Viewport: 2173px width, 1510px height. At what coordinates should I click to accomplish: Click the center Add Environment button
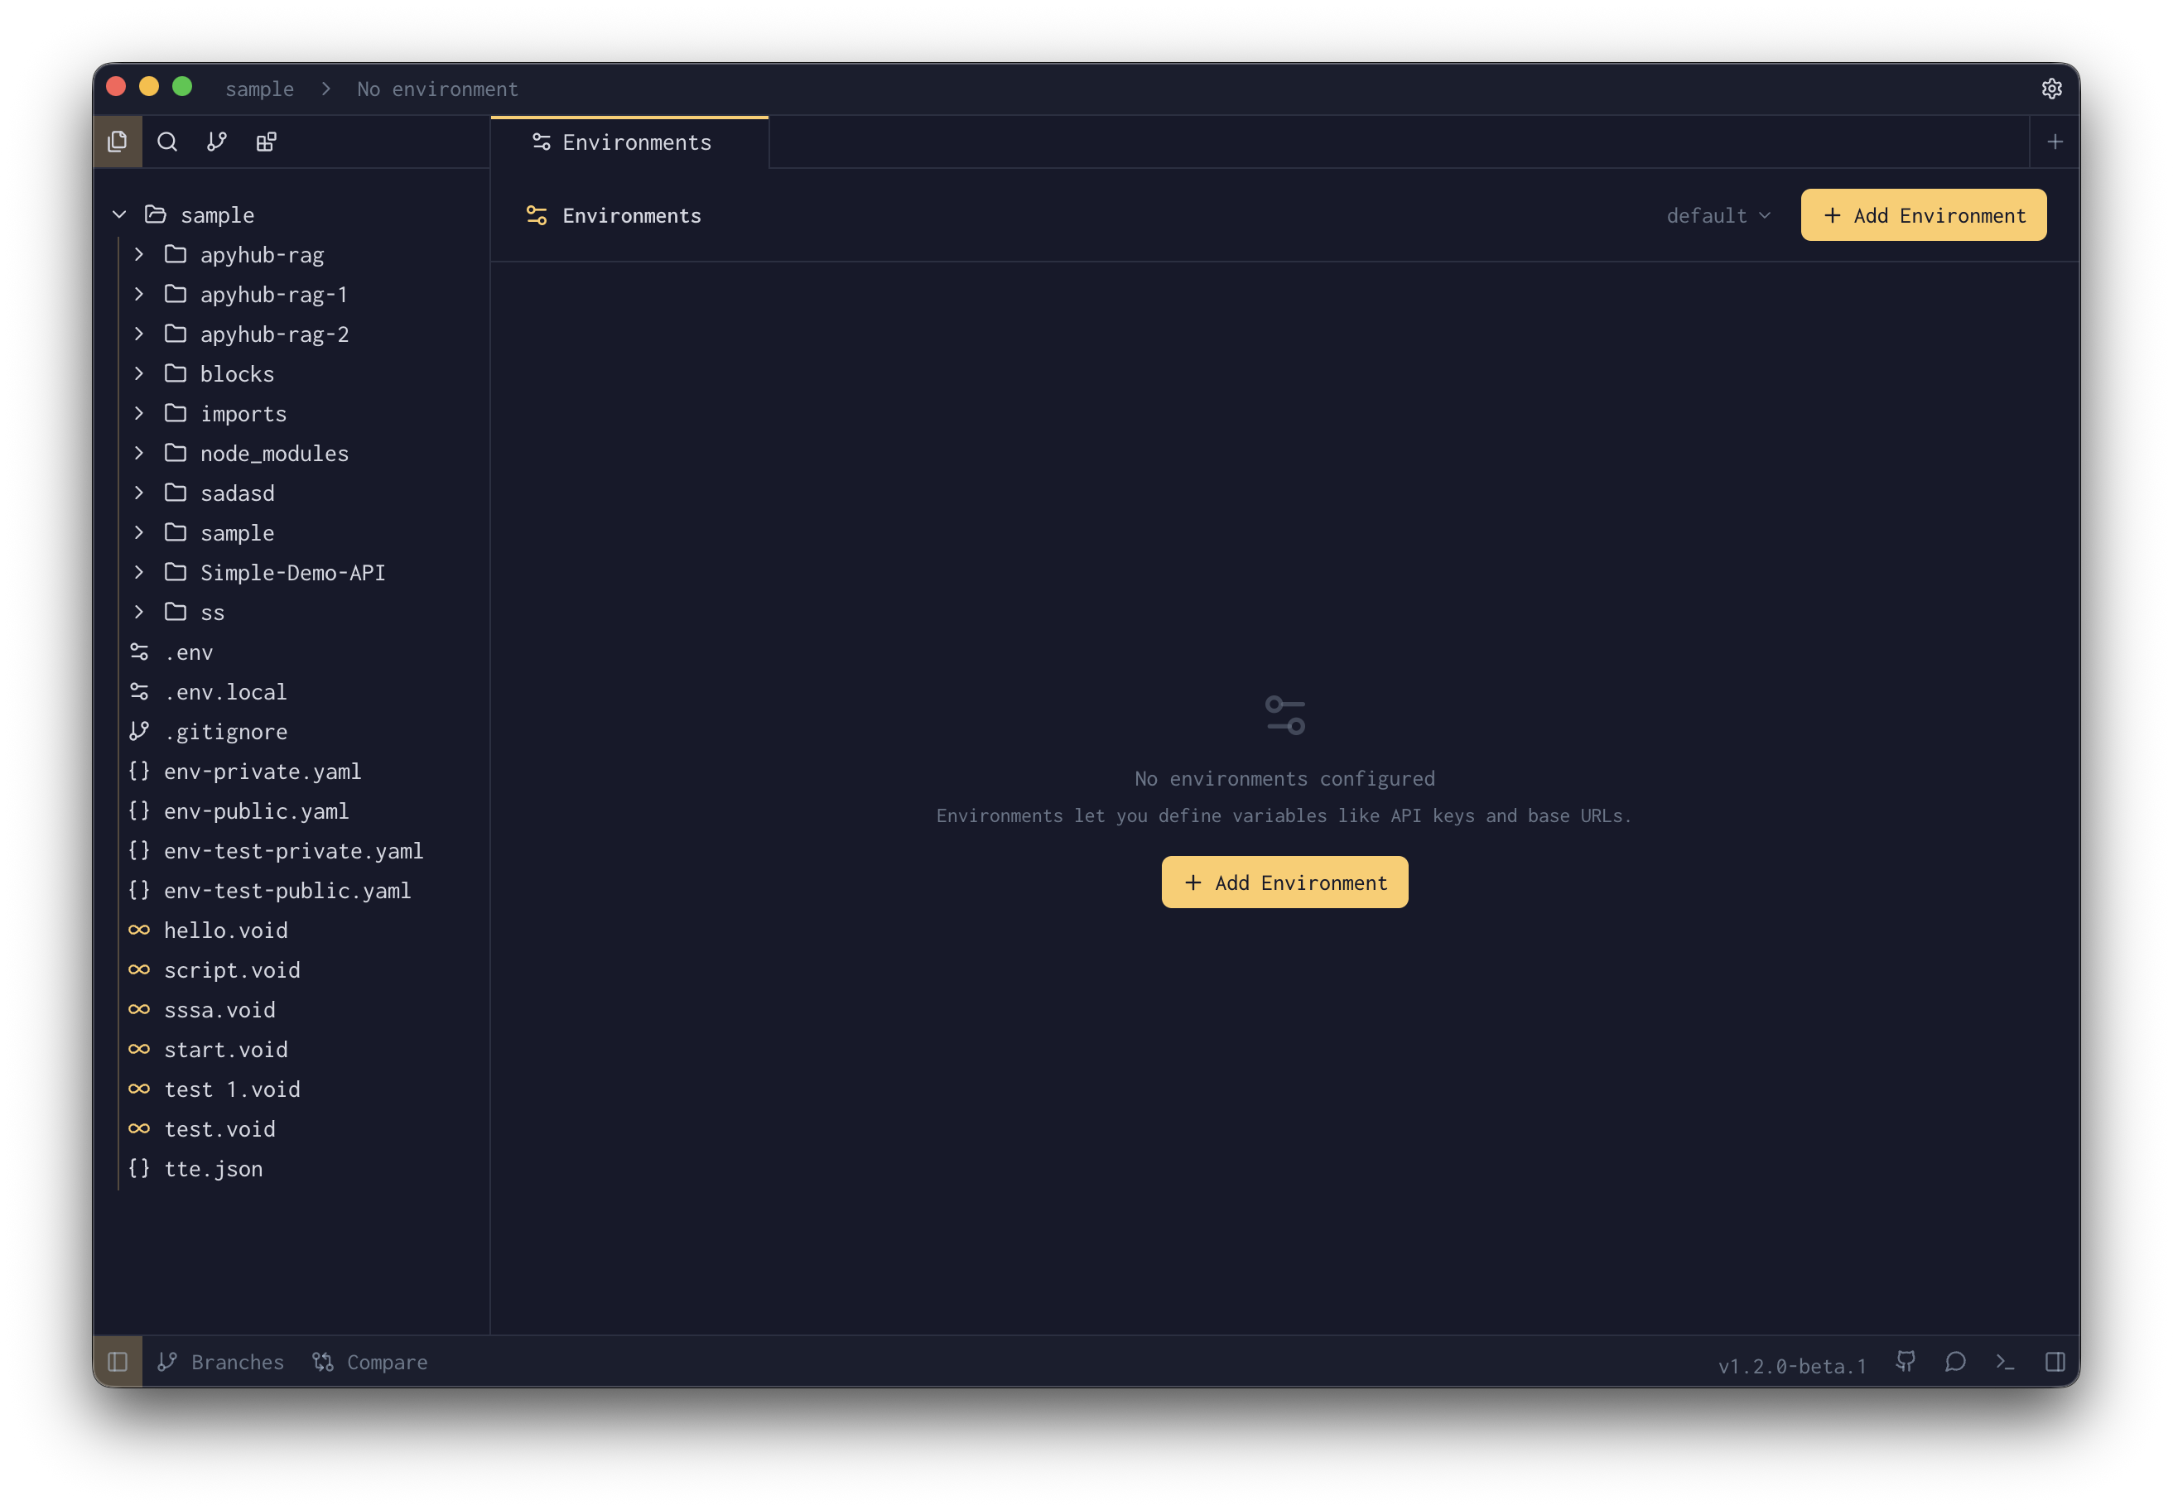point(1284,882)
